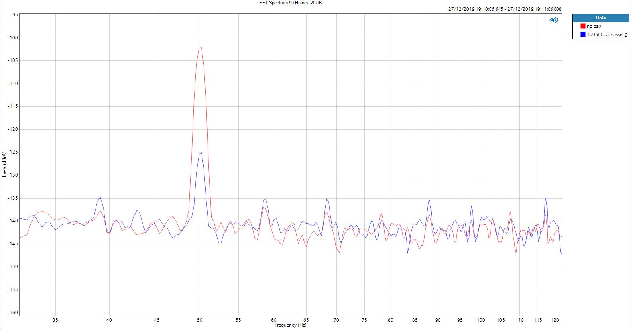Click the '-160' level axis tick label
Screen dimensions: 631x329
[x=12, y=312]
